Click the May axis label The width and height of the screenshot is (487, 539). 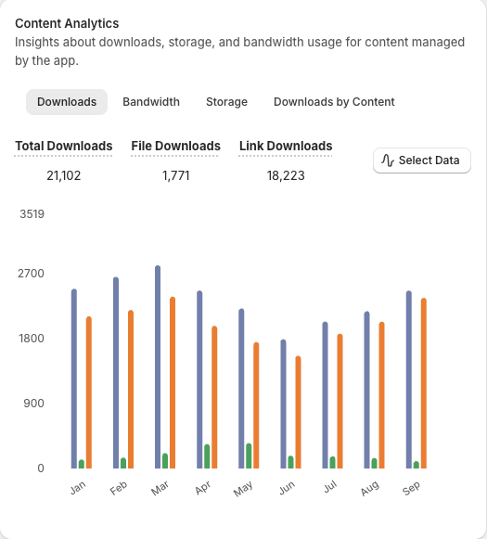pos(243,489)
